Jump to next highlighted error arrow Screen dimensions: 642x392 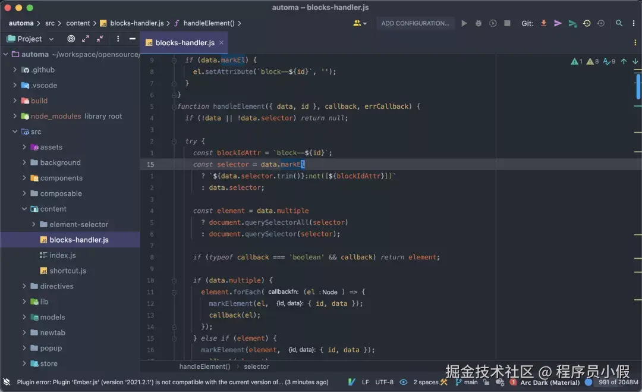coord(635,61)
